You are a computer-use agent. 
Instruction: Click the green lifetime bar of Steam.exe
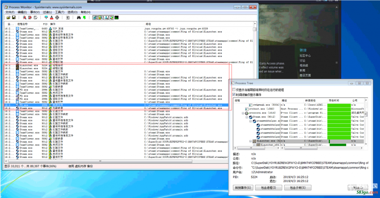[x=339, y=117]
